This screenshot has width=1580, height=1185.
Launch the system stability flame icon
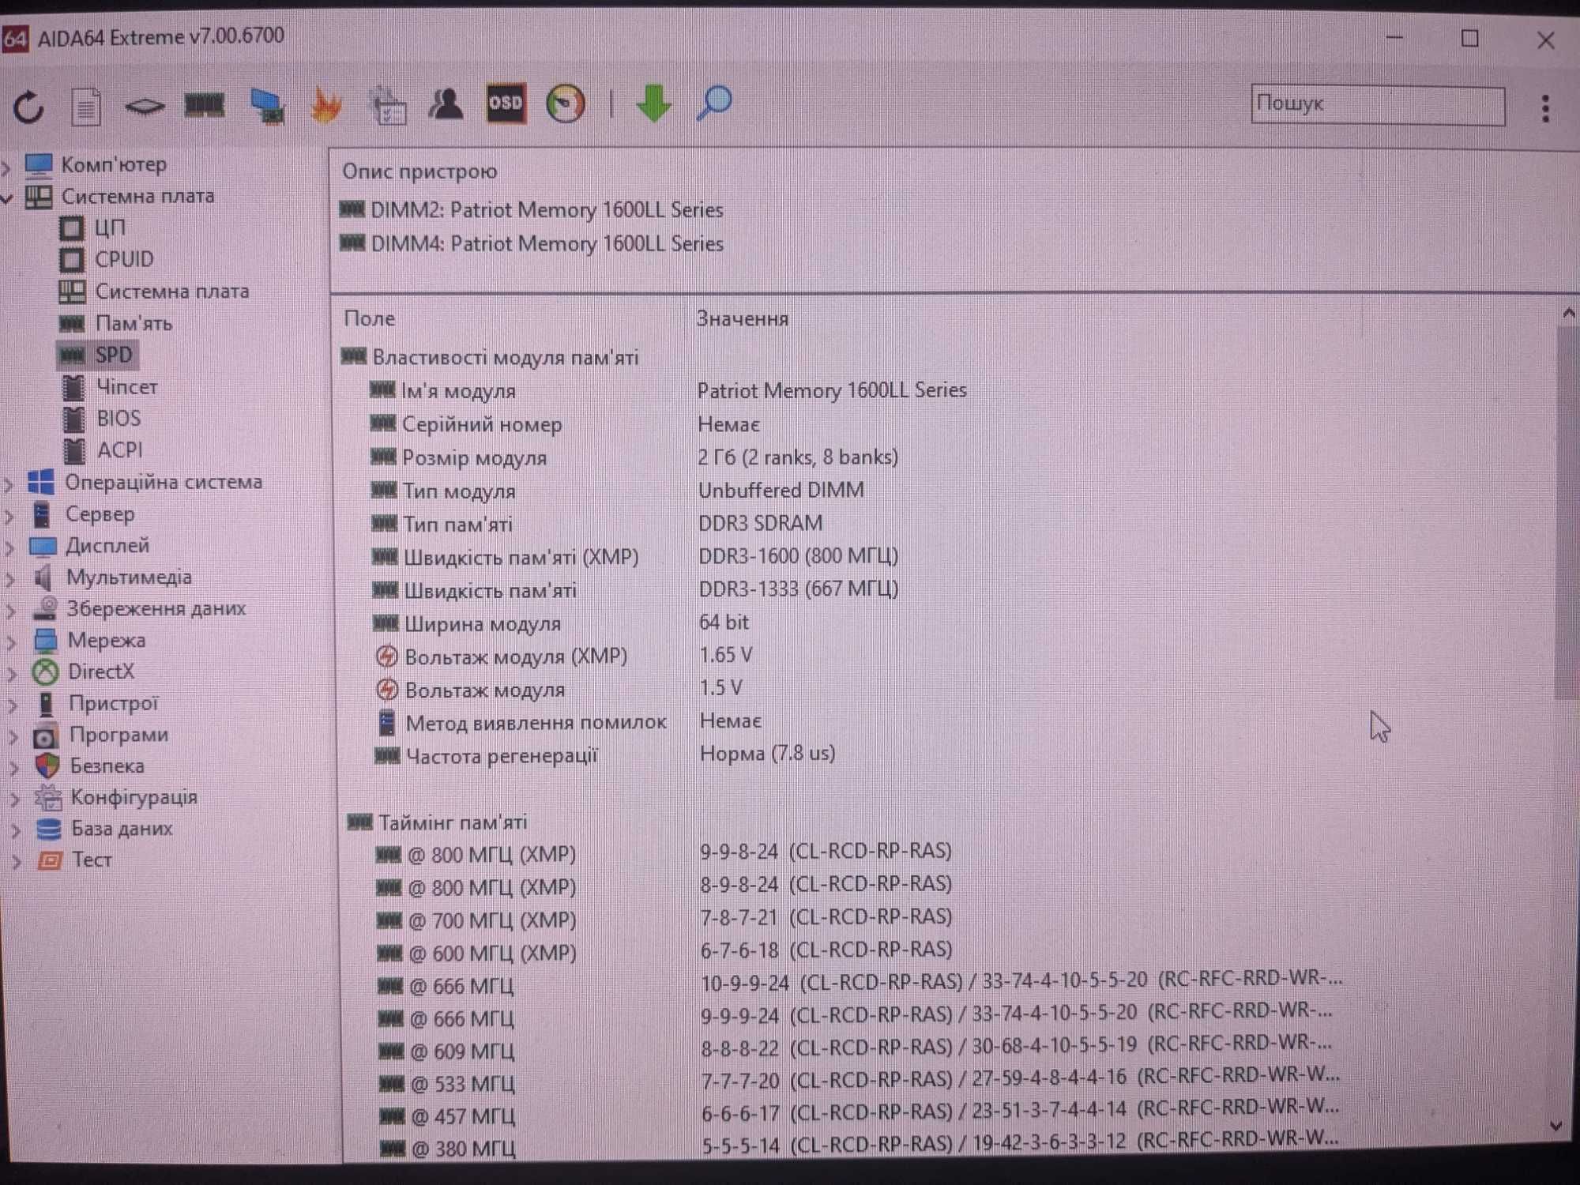326,104
